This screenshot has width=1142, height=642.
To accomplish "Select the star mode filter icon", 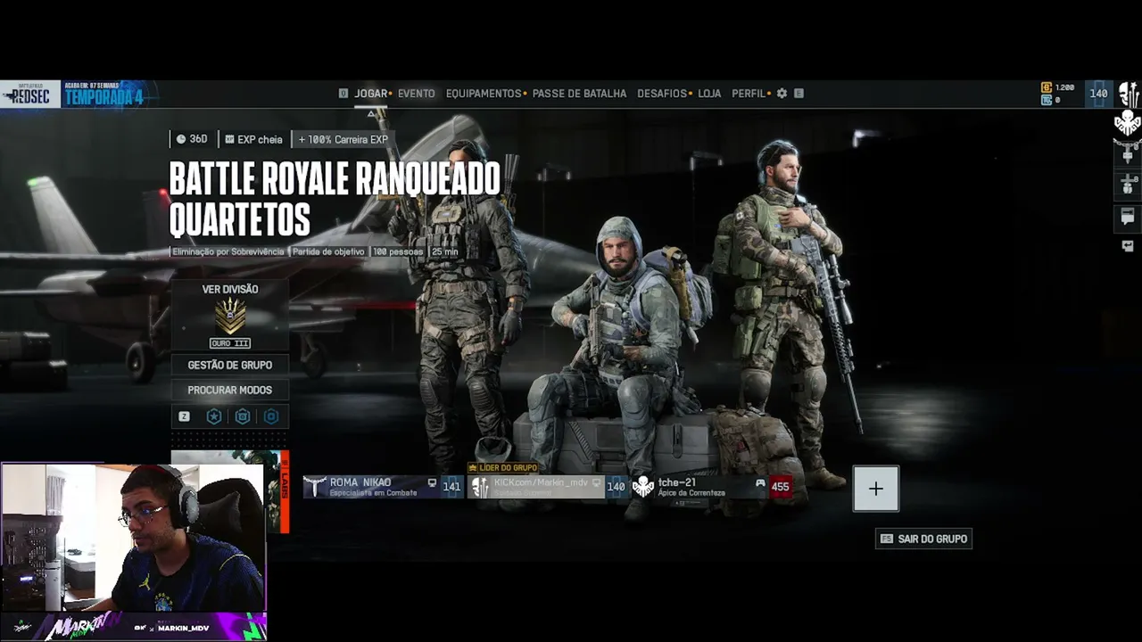I will click(x=214, y=416).
